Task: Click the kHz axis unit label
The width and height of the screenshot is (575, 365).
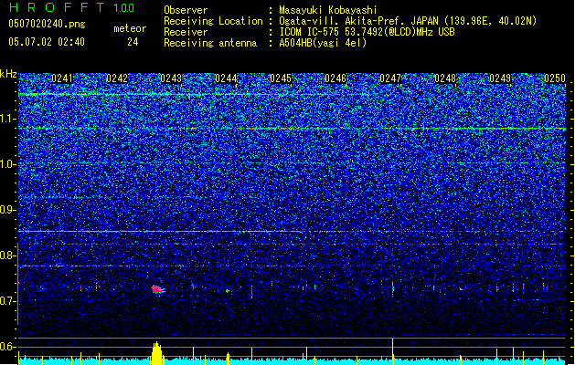Action: [x=8, y=74]
